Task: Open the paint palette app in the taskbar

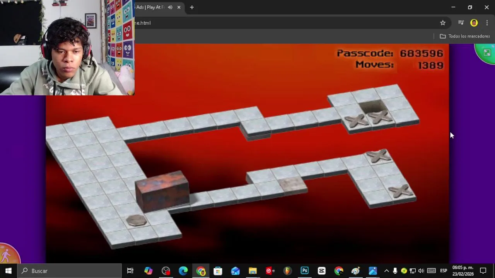Action: (x=356, y=271)
